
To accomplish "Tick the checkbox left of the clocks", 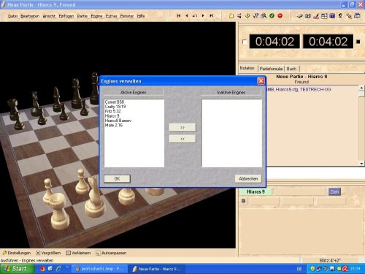I will [x=245, y=42].
